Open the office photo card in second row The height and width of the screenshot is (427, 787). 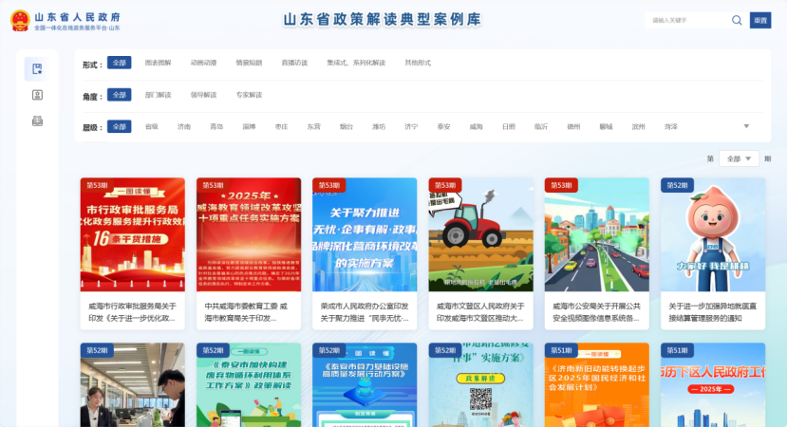click(x=133, y=385)
